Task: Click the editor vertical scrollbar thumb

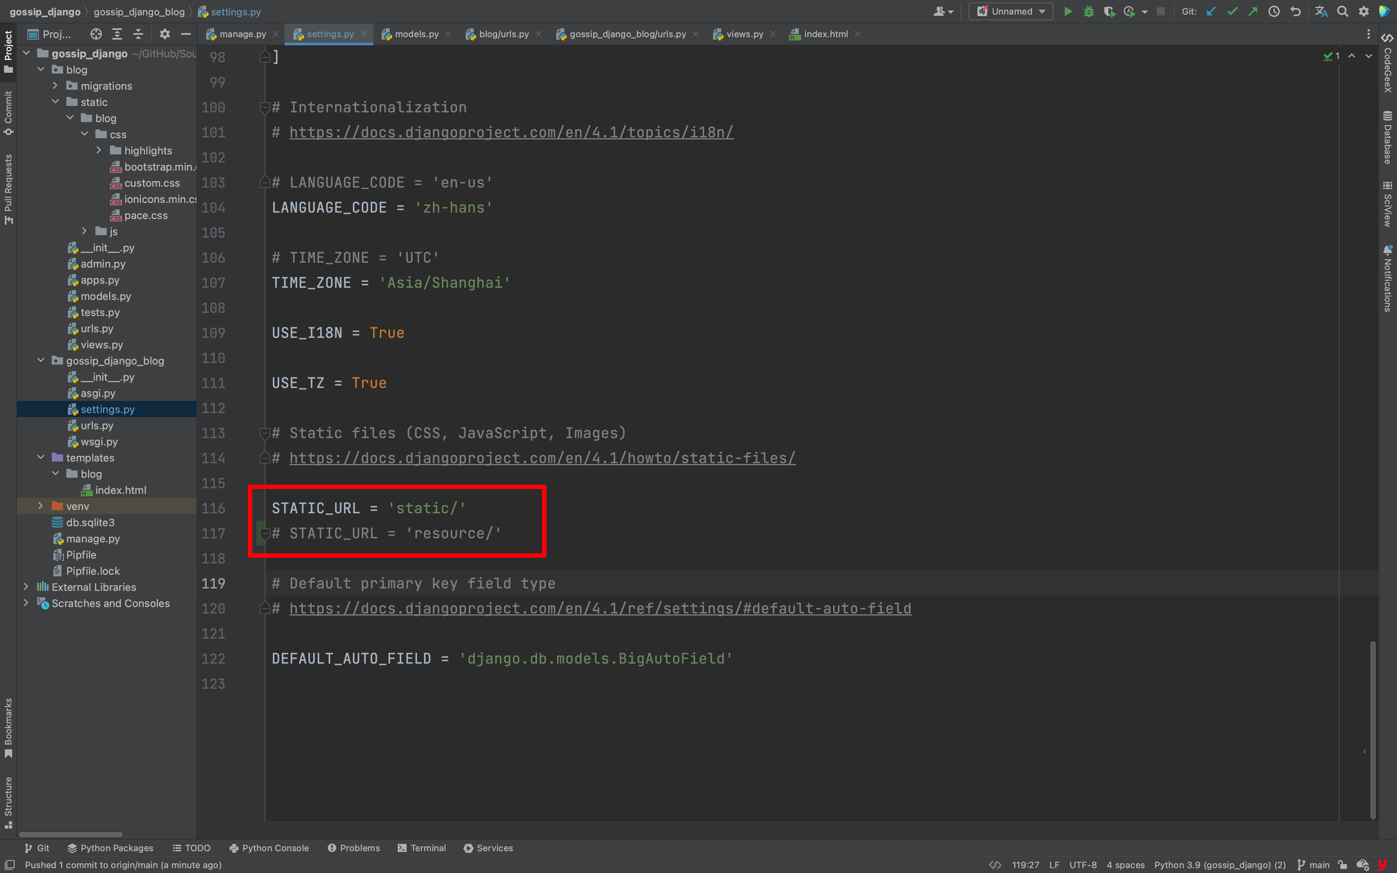Action: 1373,729
